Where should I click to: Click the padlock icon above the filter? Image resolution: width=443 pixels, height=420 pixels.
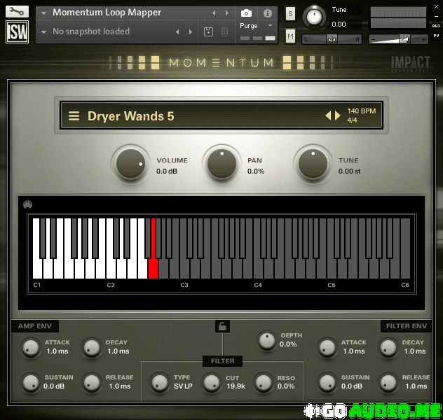pyautogui.click(x=222, y=325)
